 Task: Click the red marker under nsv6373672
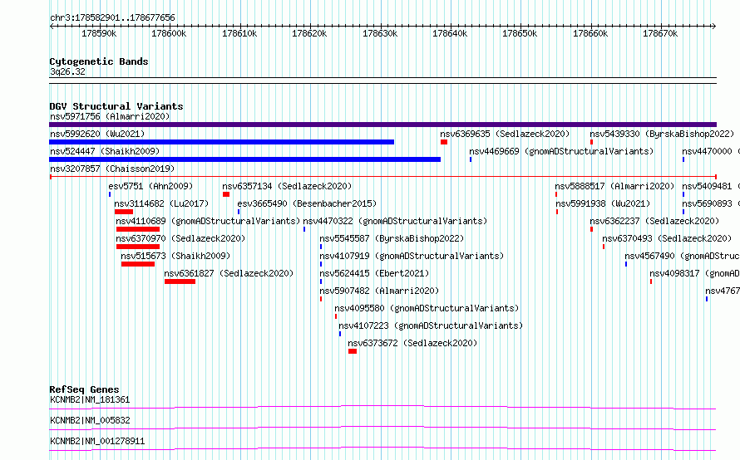pyautogui.click(x=353, y=351)
